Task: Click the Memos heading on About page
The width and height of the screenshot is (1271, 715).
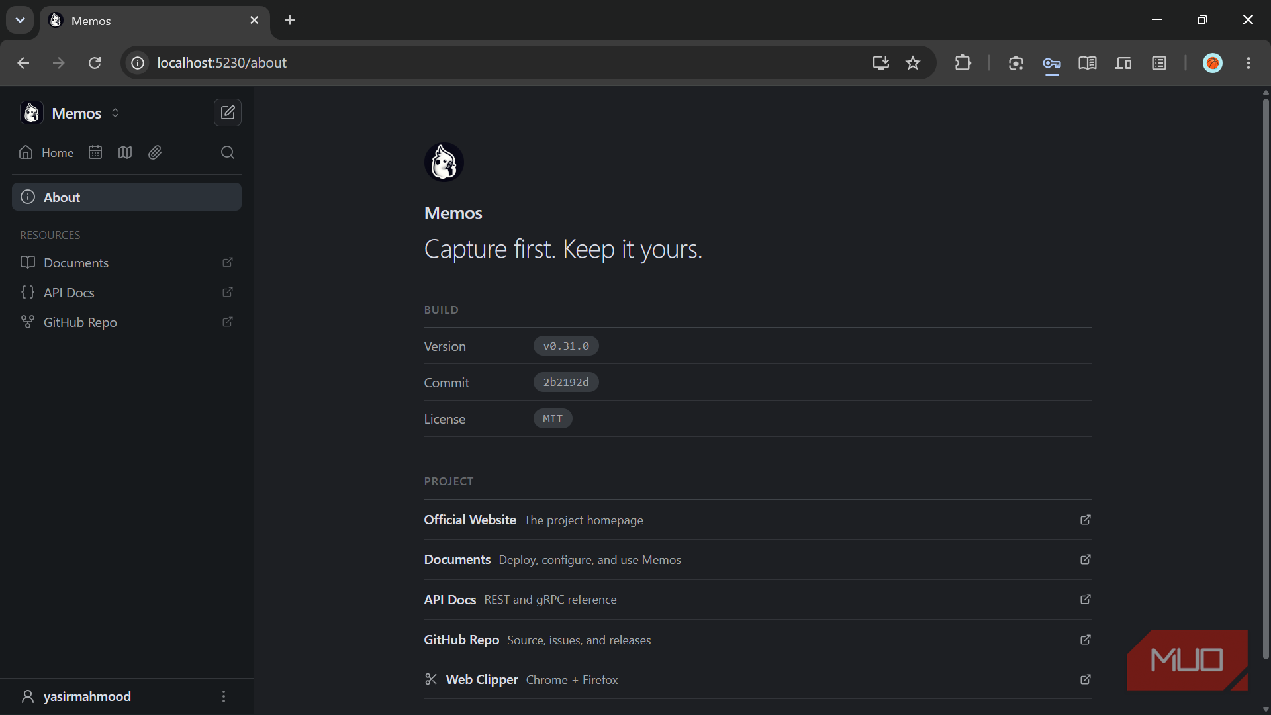Action: [x=453, y=213]
